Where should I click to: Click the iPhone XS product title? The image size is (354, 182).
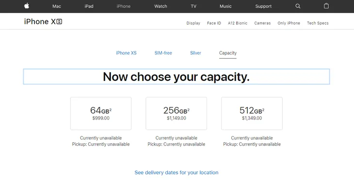coord(43,22)
